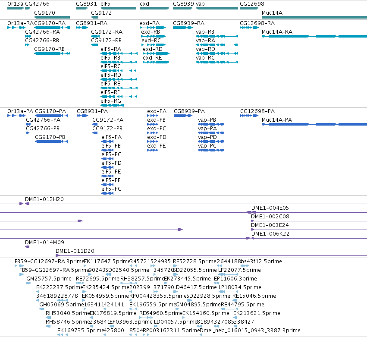
Task: Select EST EK222237.5prime
Action: 38,292
